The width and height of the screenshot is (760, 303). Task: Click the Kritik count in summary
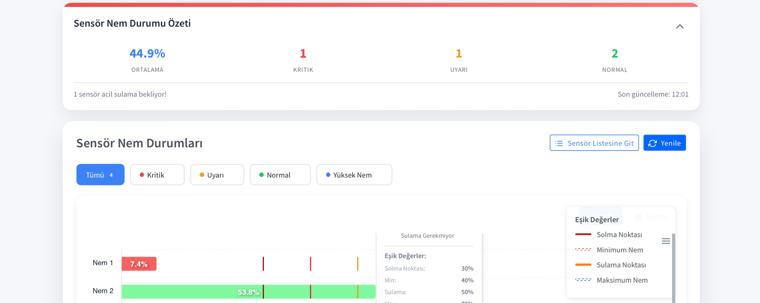tap(303, 53)
